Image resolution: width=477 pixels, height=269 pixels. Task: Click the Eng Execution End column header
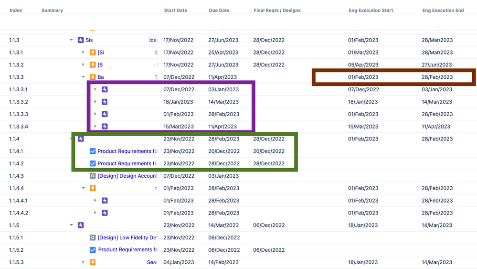pos(443,11)
